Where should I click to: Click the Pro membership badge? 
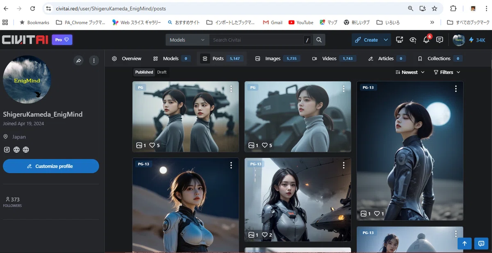tap(62, 40)
